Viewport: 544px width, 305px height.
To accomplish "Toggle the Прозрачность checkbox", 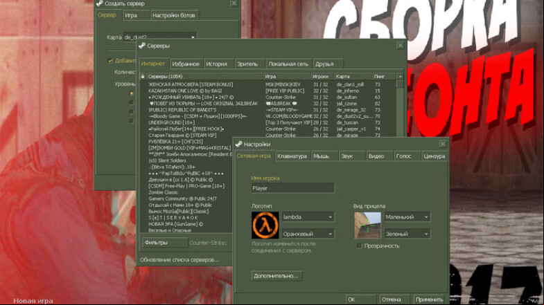I will (360, 246).
